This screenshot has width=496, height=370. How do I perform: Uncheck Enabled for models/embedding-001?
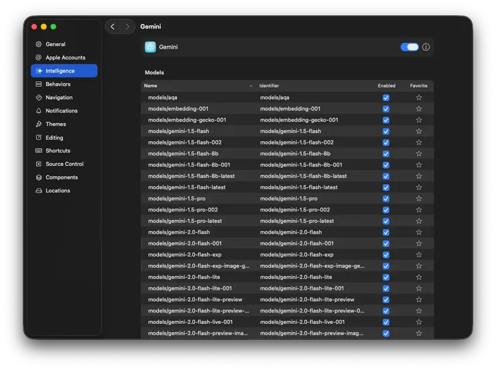coord(386,109)
